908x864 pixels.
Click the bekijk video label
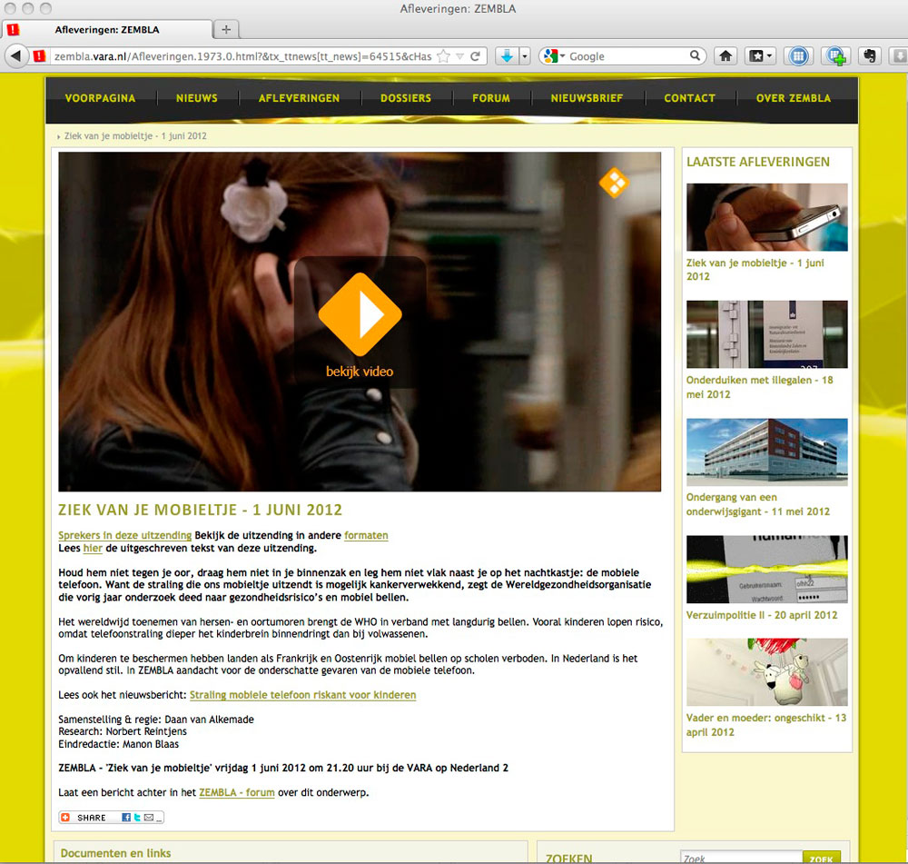360,372
